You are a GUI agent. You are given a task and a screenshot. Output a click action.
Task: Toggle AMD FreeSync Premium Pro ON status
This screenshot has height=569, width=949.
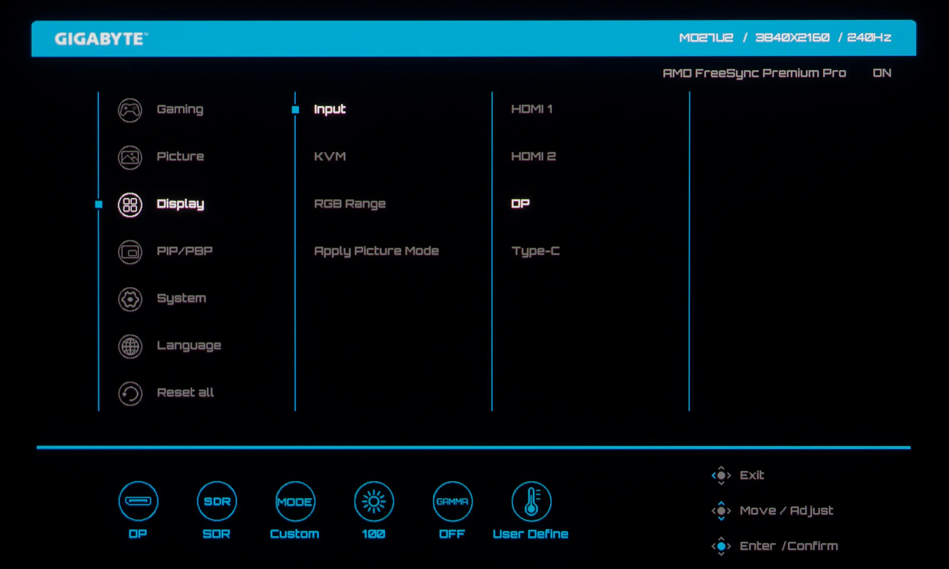(x=881, y=73)
